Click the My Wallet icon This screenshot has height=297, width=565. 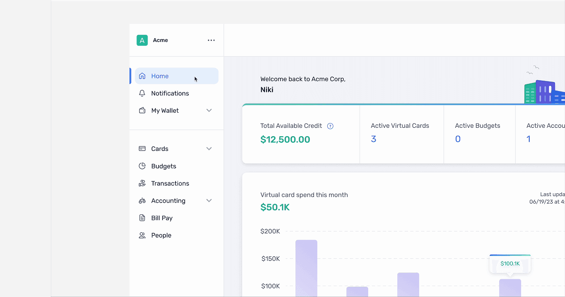142,110
